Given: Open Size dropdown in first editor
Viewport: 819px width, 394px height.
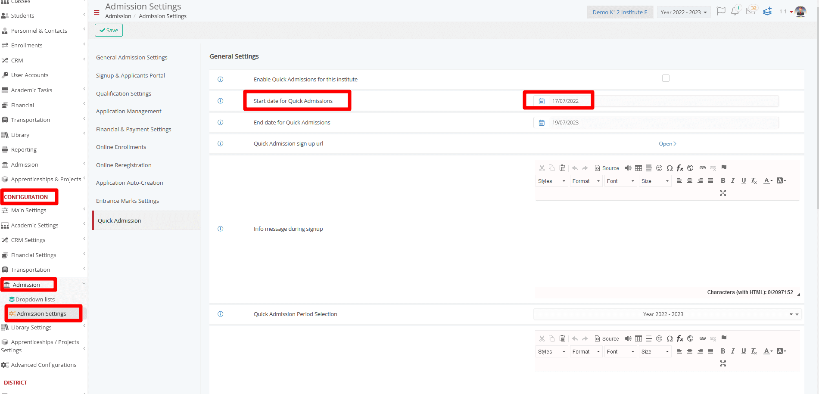Looking at the screenshot, I should (x=655, y=181).
